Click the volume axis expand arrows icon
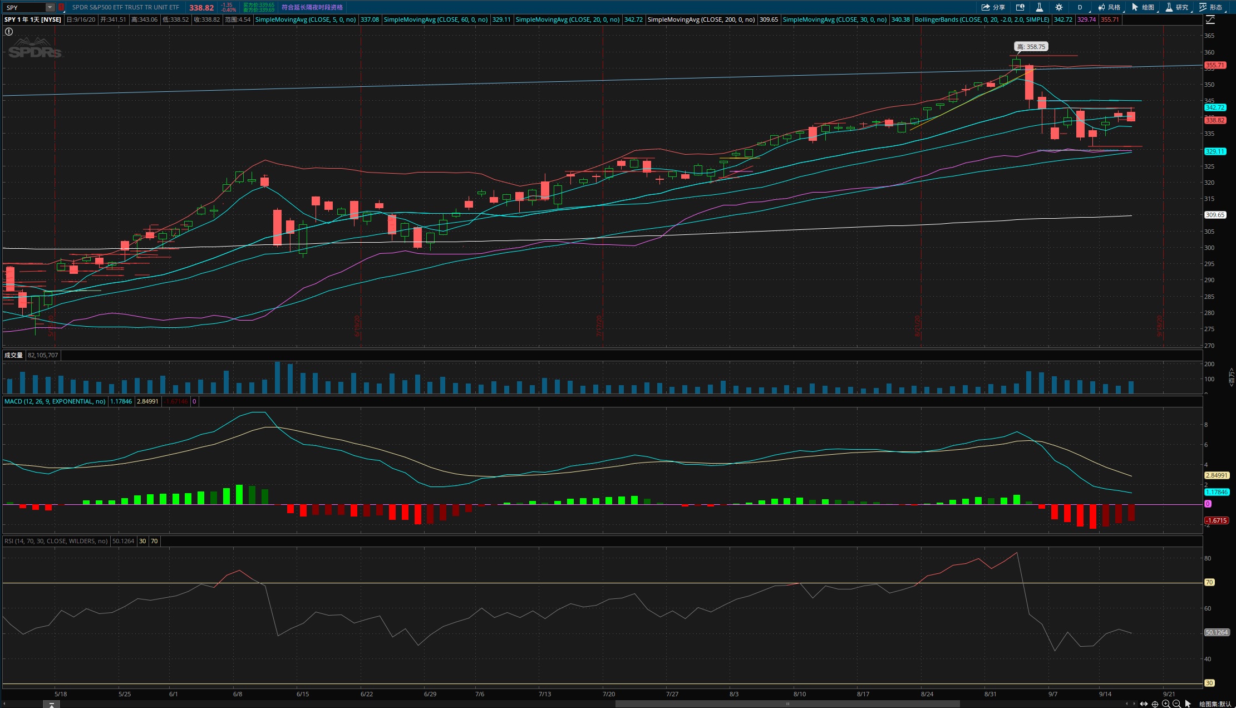Viewport: 1236px width, 708px height. click(1232, 377)
